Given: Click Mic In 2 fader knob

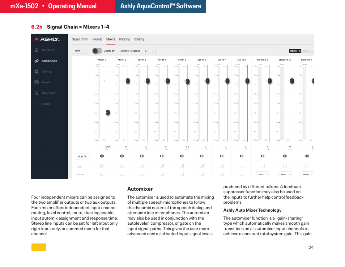Looking at the screenshot, I should click(x=128, y=81).
